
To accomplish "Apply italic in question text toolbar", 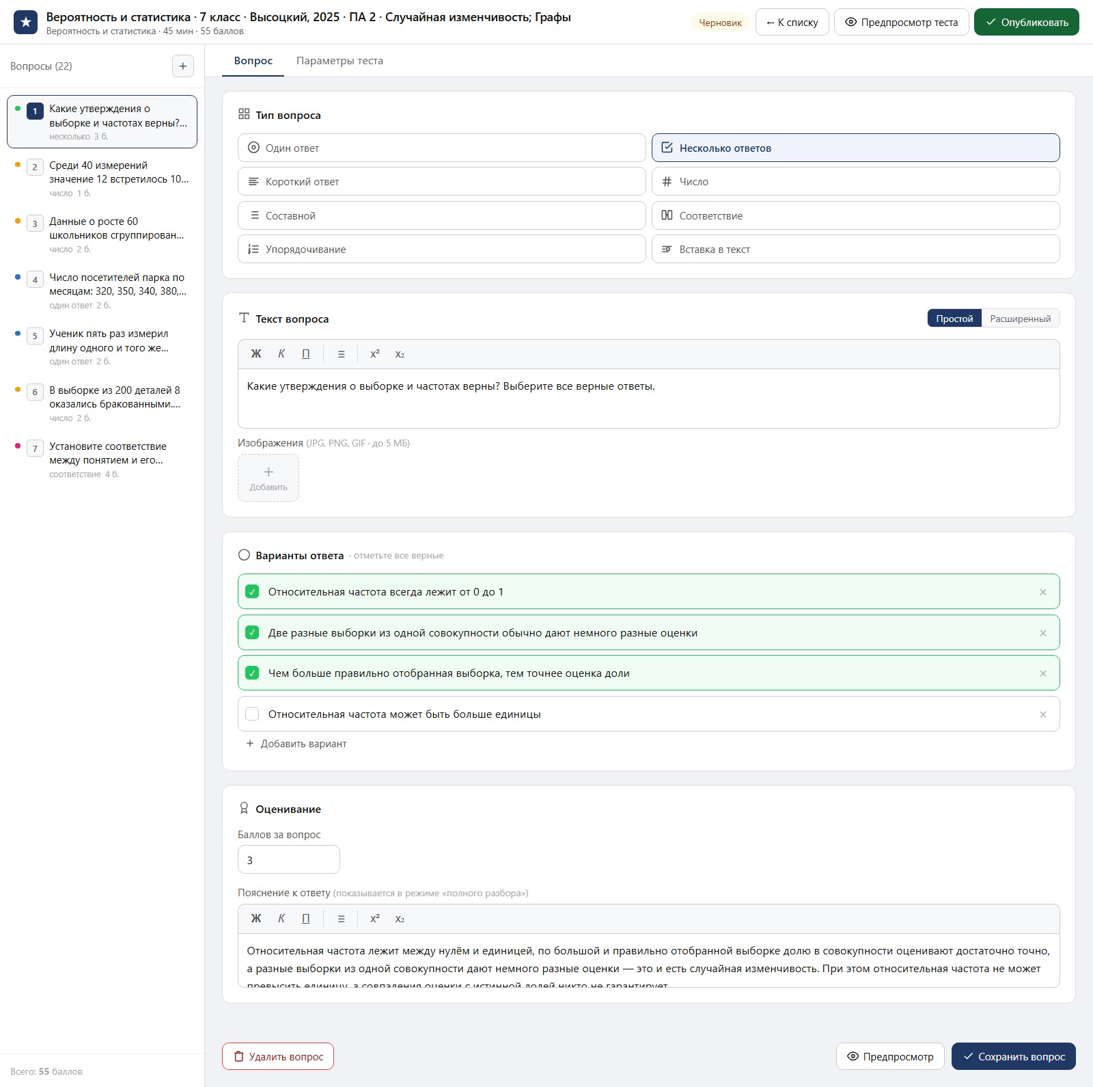I will click(x=281, y=354).
